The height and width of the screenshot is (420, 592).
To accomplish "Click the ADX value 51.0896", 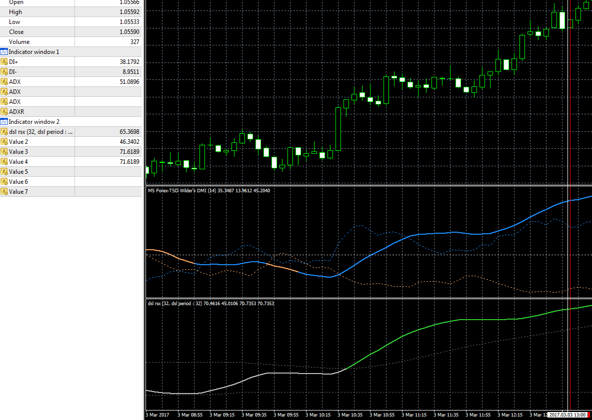I will (x=129, y=82).
